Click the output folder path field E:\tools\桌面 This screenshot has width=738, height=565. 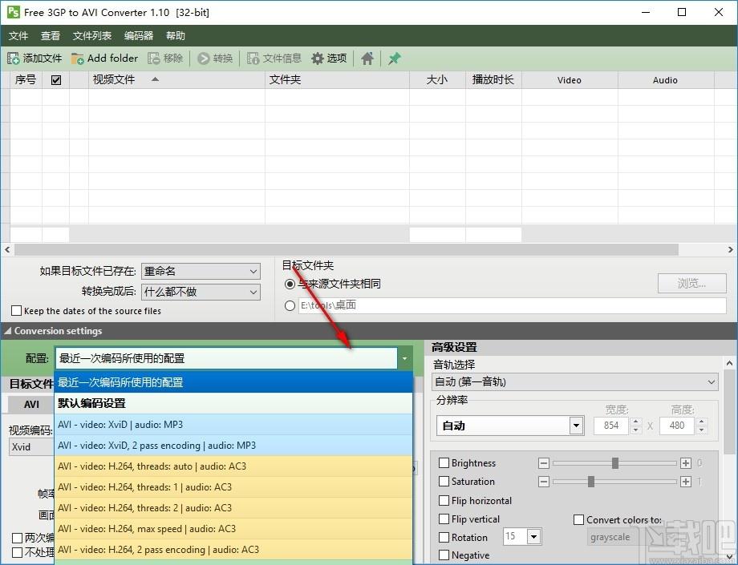[x=512, y=305]
